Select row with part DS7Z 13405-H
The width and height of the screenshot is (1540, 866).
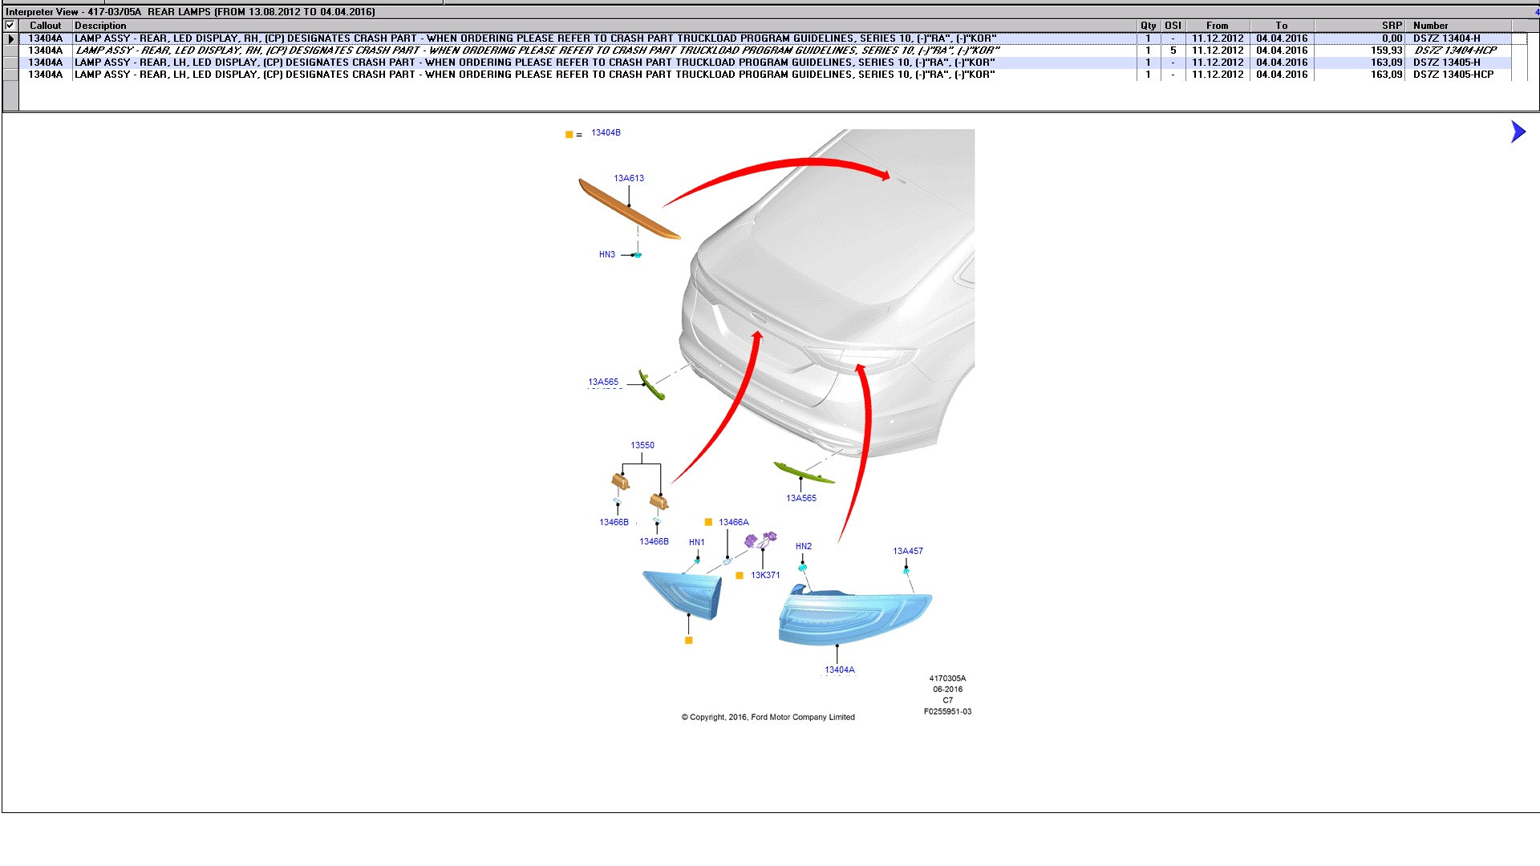1446,63
